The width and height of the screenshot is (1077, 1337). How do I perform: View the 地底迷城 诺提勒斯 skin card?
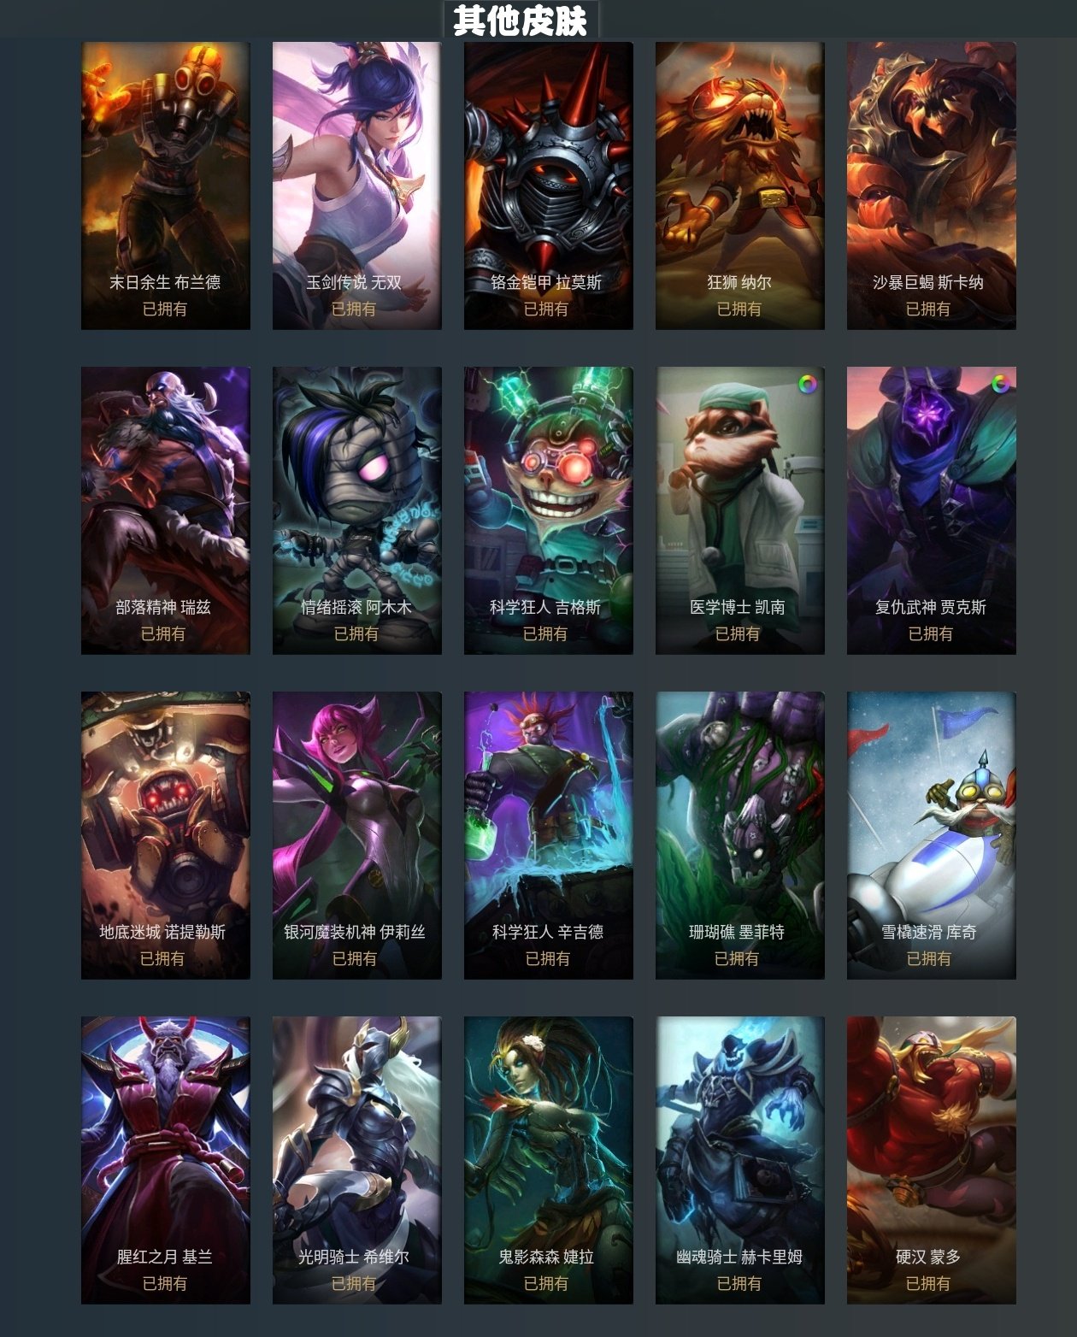pos(166,835)
